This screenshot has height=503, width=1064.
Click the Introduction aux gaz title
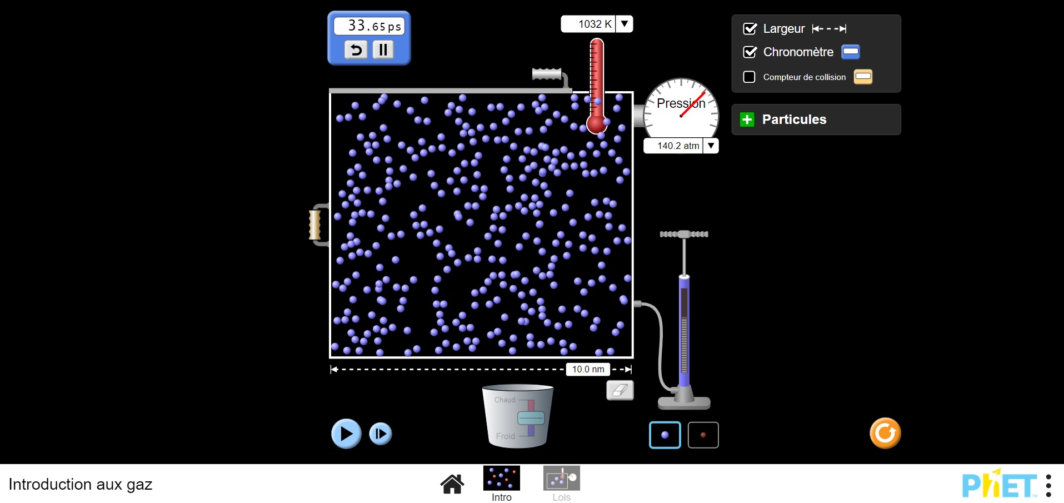tap(81, 485)
